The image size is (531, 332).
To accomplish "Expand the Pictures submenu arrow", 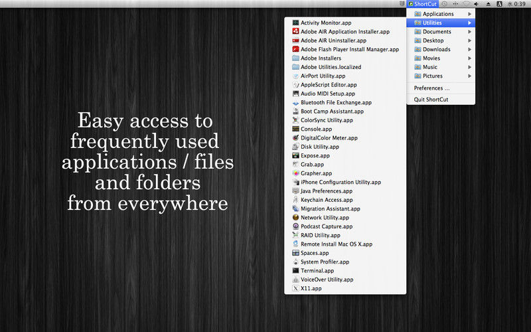I will tap(470, 76).
